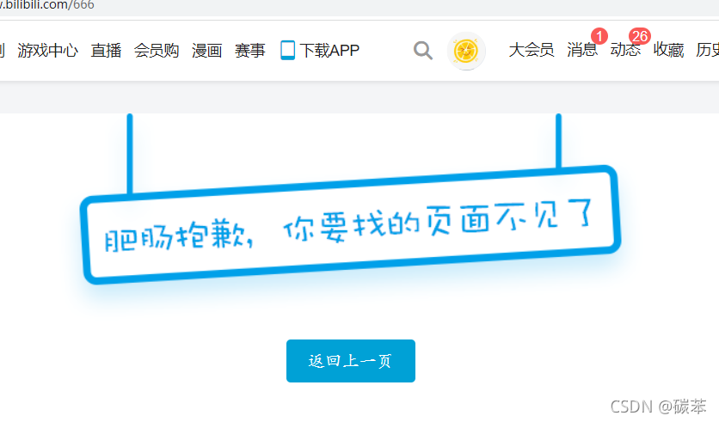Viewport: 719px width, 422px height.
Task: Click the browser address bar URL
Action: point(47,5)
